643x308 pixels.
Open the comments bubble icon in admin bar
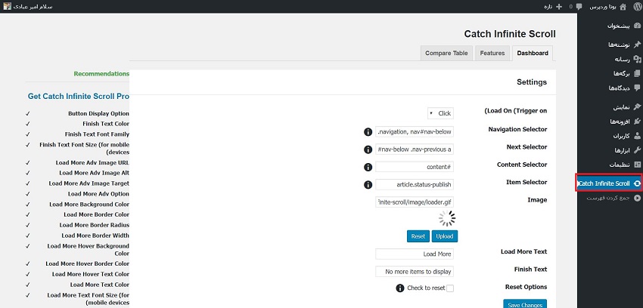pos(579,7)
